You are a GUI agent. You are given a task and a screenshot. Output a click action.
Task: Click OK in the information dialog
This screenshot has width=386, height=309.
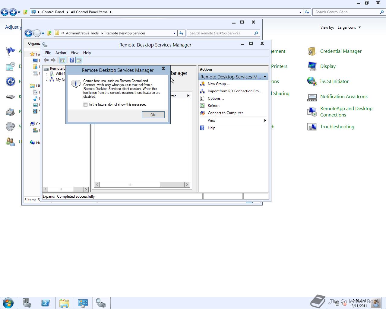(153, 115)
